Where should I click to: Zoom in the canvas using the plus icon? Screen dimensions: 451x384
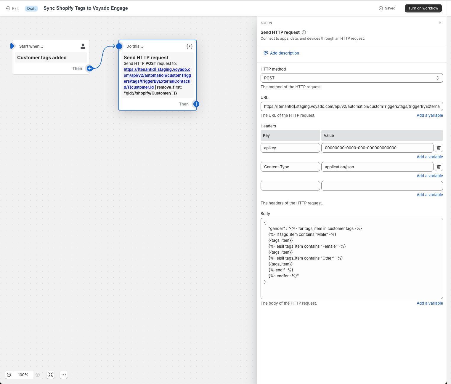(38, 375)
